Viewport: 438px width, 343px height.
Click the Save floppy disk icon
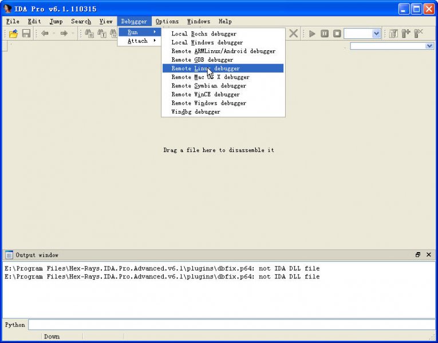(x=26, y=34)
